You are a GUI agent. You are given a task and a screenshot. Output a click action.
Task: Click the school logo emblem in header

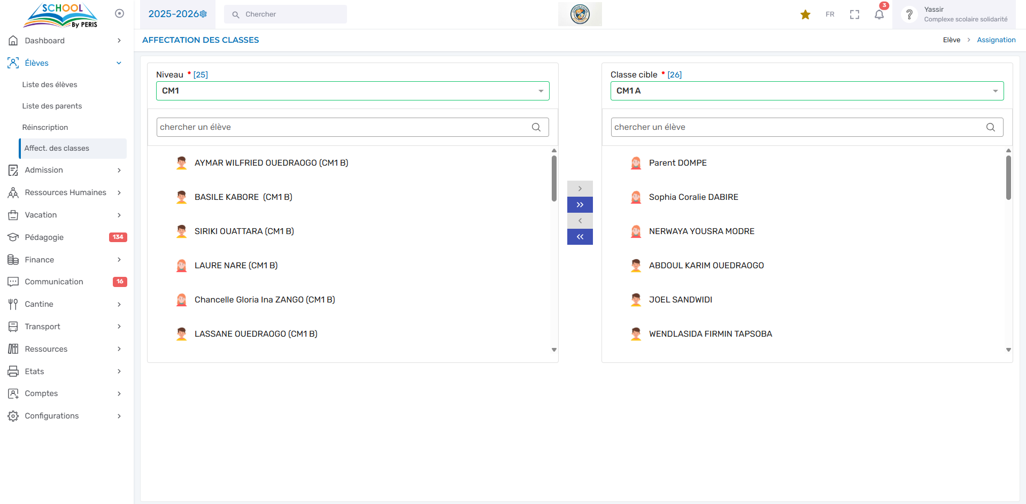coord(580,14)
